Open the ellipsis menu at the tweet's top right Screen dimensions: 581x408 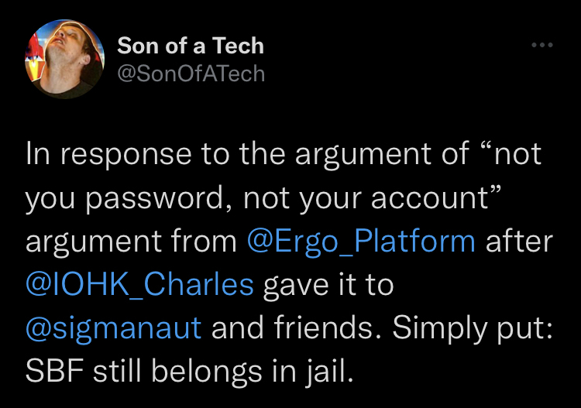click(542, 45)
